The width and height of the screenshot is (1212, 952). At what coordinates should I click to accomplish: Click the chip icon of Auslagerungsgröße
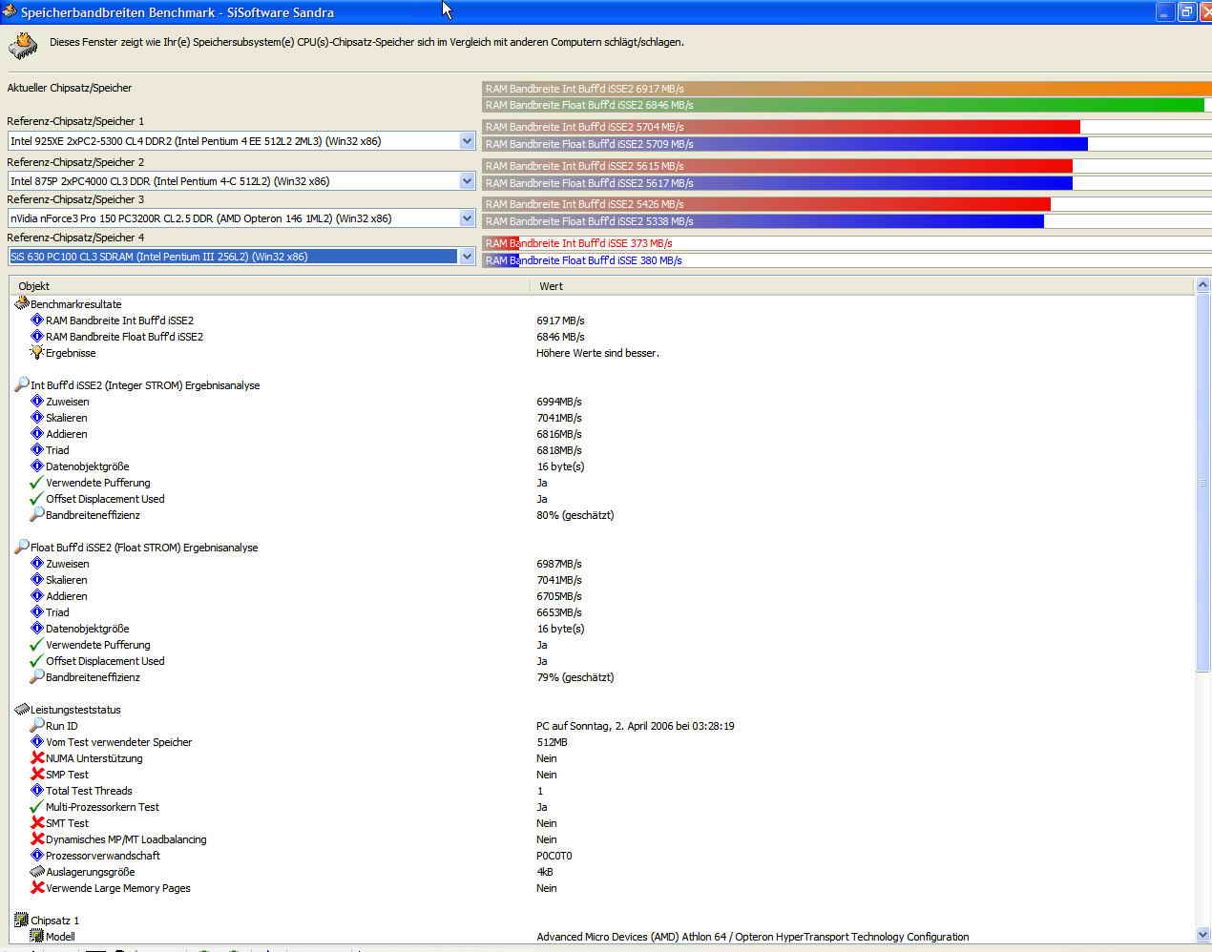(x=37, y=871)
